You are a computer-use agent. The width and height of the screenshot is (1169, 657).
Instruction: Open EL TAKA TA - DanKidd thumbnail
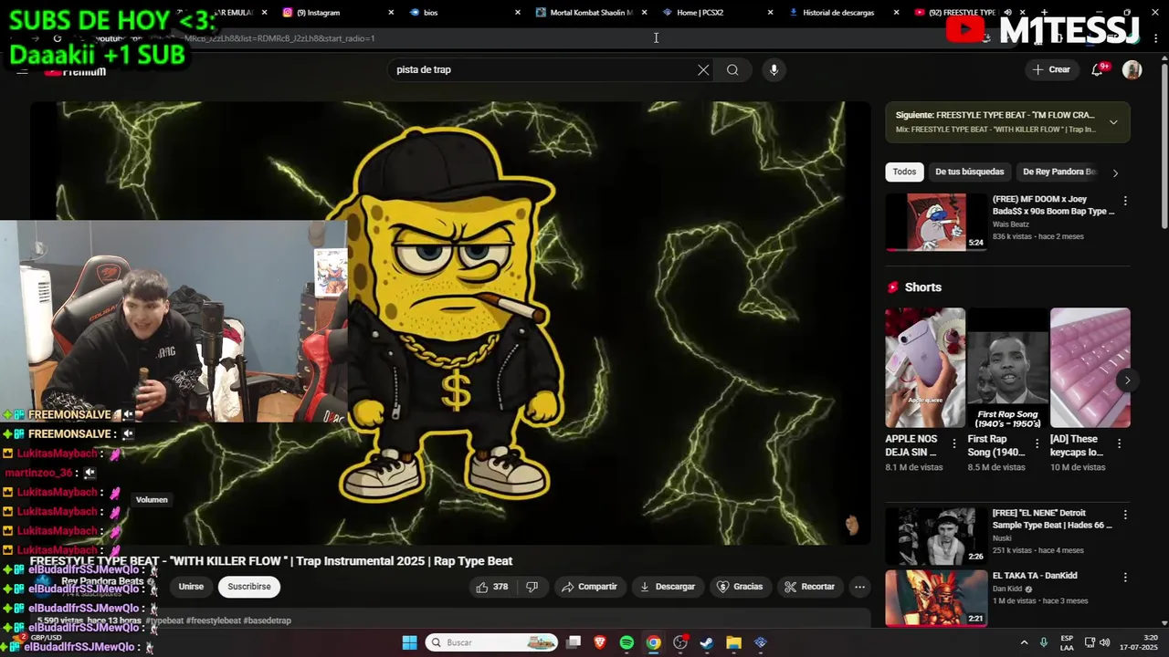936,598
